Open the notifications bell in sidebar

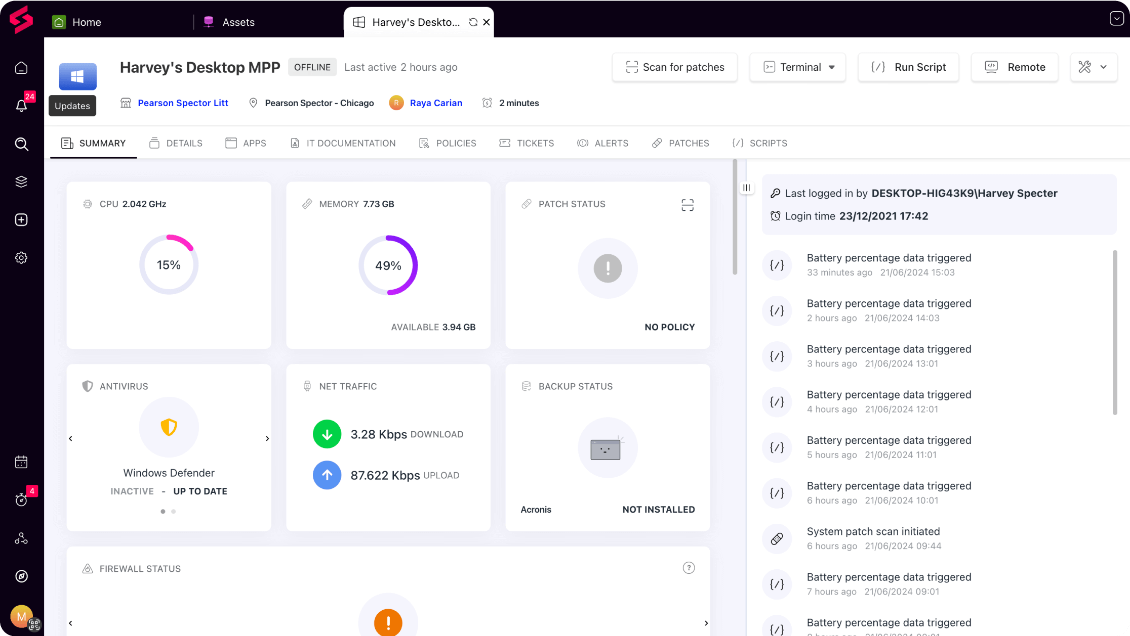point(21,106)
